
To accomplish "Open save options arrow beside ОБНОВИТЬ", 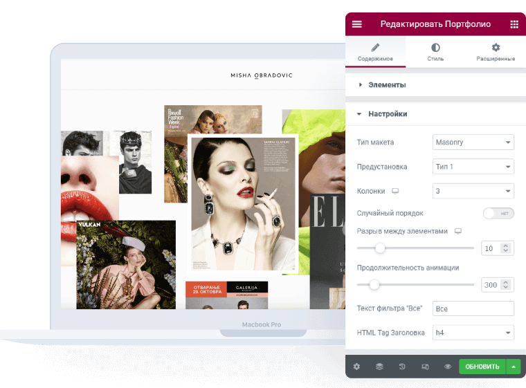I will pos(514,367).
